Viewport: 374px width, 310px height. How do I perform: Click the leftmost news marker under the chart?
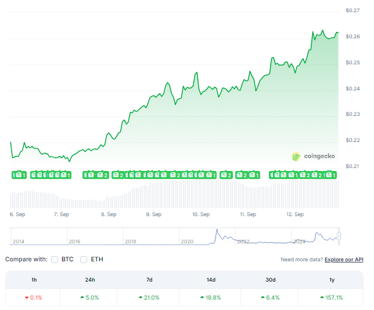coord(19,174)
